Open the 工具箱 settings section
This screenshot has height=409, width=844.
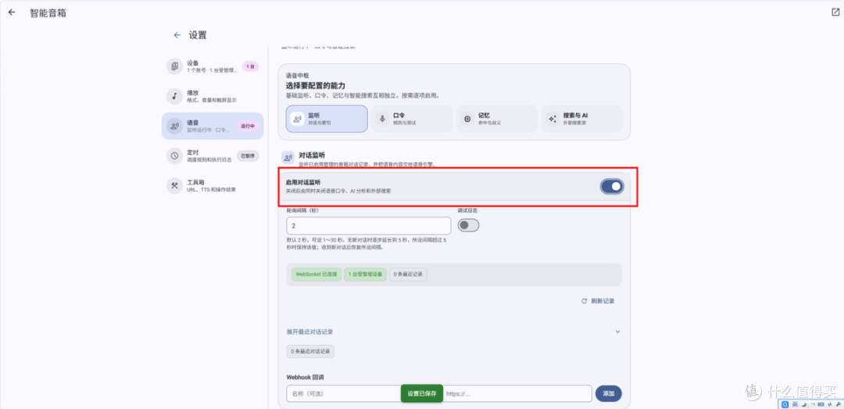click(x=213, y=185)
